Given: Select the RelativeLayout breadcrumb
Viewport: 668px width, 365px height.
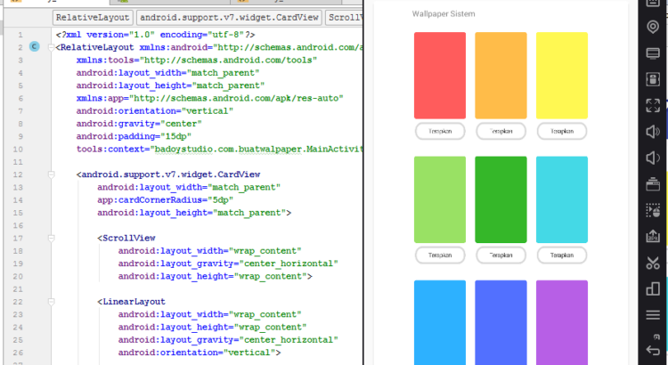Looking at the screenshot, I should [92, 17].
